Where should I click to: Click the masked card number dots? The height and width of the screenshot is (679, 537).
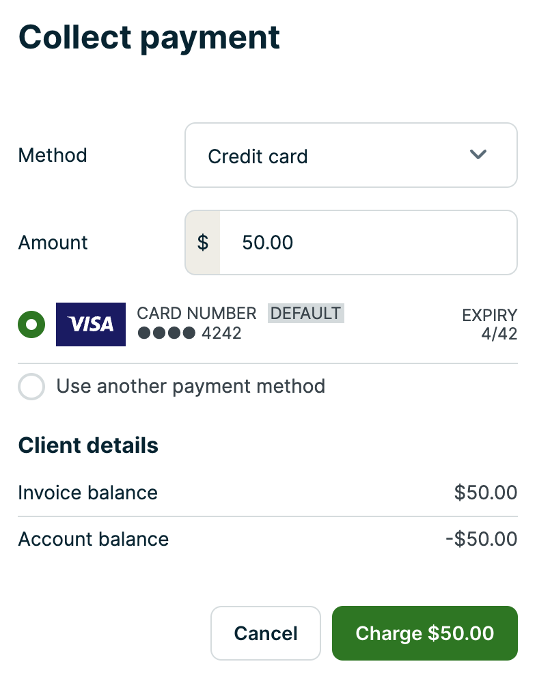pos(167,333)
